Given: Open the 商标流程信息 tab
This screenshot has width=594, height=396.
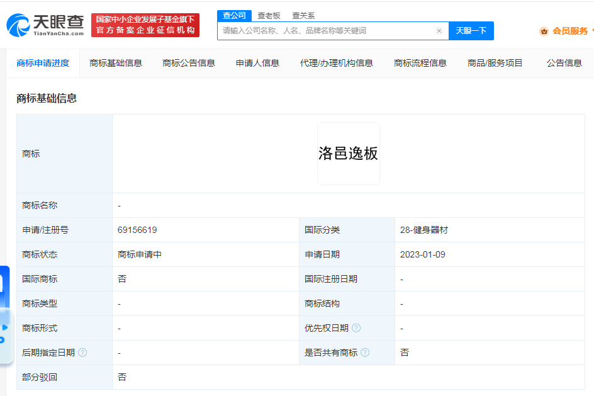Looking at the screenshot, I should tap(420, 63).
